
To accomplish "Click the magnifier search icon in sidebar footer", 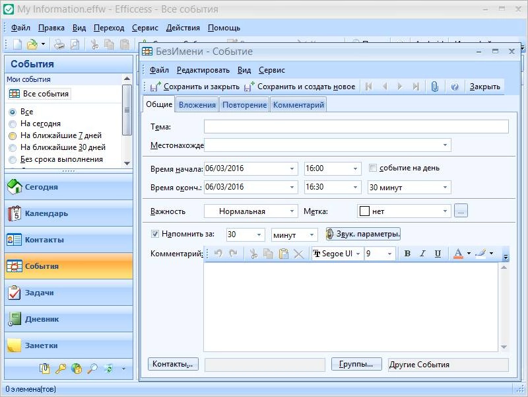I will click(x=92, y=369).
